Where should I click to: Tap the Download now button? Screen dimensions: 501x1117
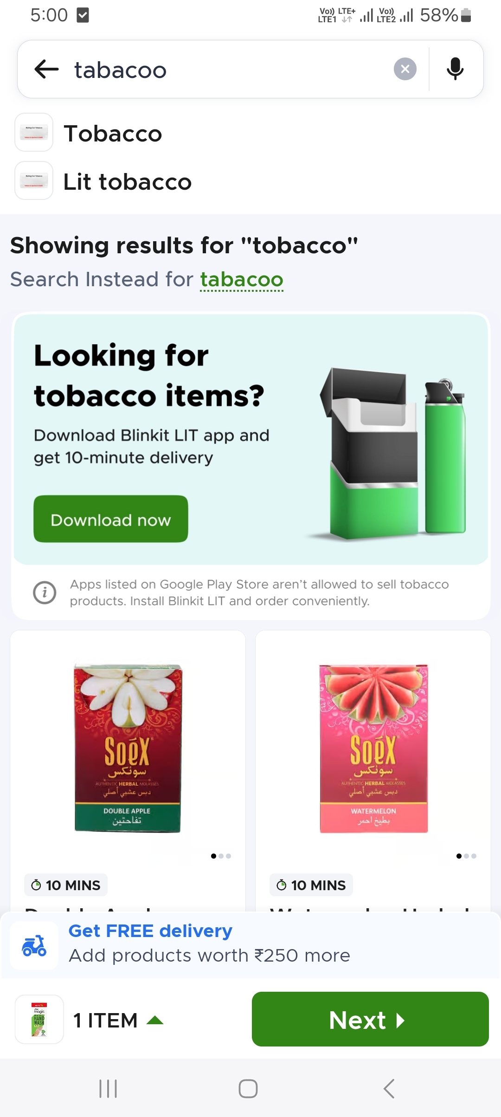111,519
